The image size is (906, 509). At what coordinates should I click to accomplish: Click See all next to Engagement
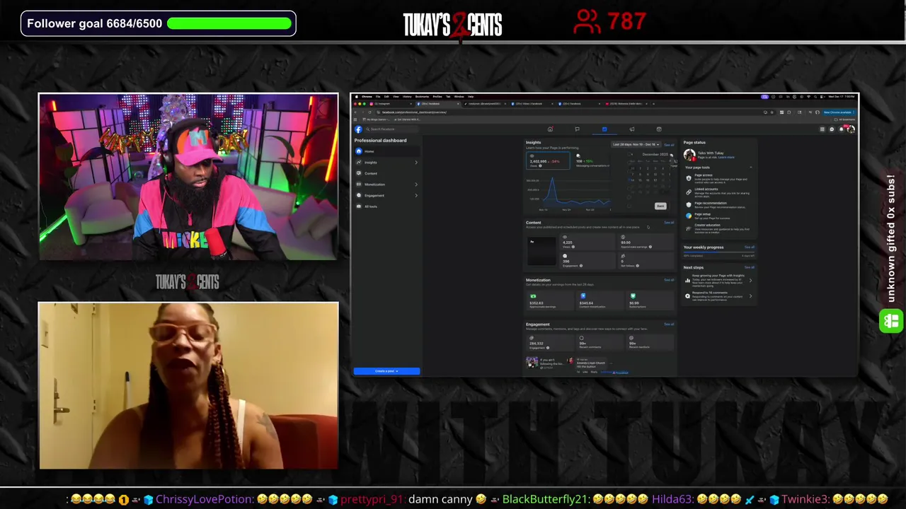[669, 324]
